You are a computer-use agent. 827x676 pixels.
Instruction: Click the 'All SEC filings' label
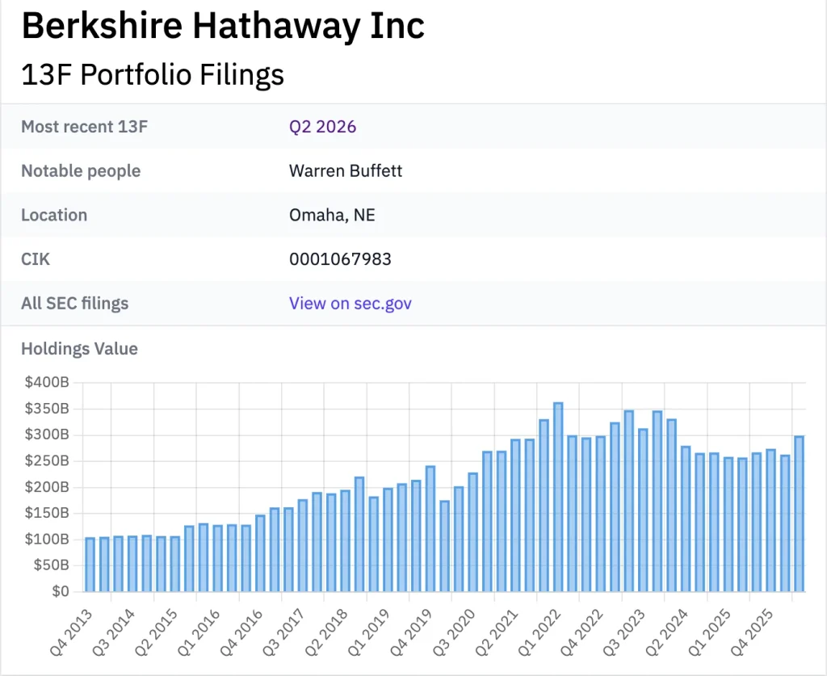(x=74, y=303)
